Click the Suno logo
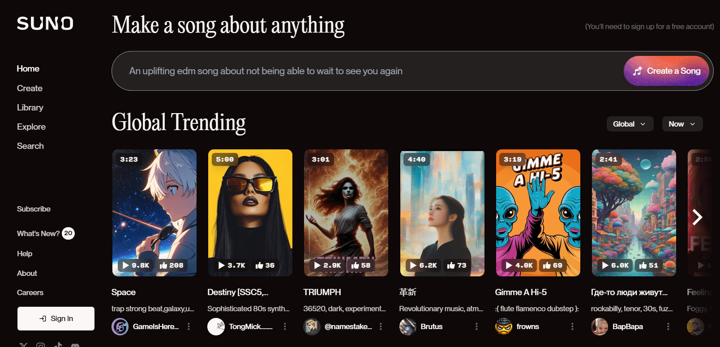 tap(45, 23)
